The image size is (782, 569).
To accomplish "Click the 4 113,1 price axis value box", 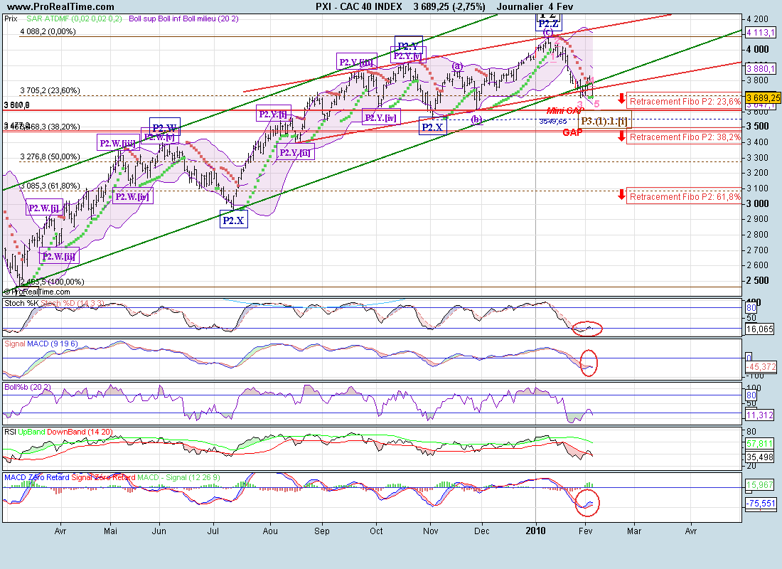I will pyautogui.click(x=760, y=33).
